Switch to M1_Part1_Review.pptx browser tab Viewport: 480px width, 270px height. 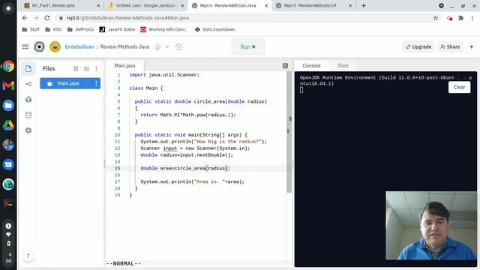pos(62,5)
